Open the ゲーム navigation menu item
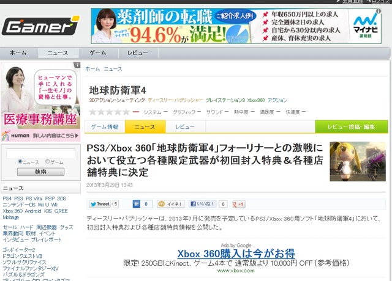392x281 pixels. point(98,53)
